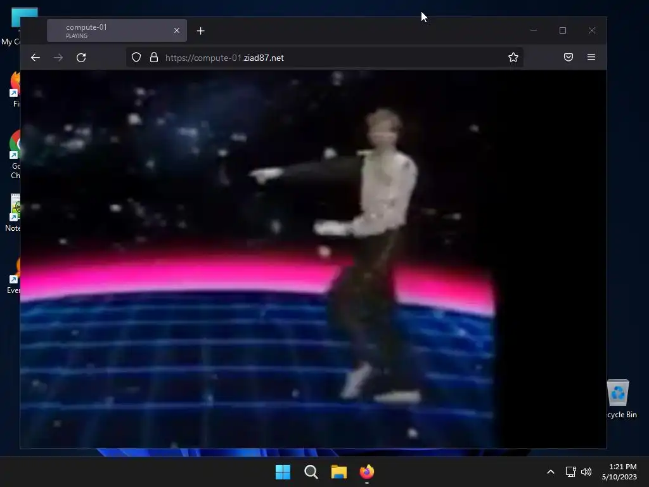Viewport: 649px width, 487px height.
Task: Click the address bar URL field
Action: coord(324,58)
